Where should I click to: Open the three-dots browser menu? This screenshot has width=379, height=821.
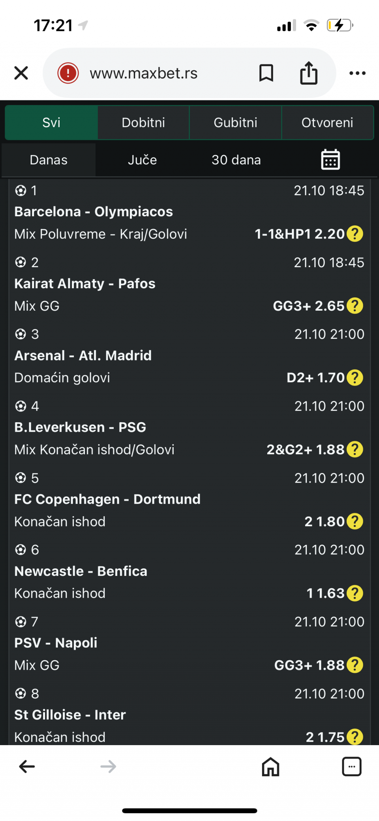tap(357, 73)
